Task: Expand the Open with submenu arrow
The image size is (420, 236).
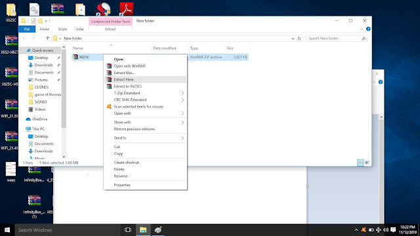Action: point(182,113)
